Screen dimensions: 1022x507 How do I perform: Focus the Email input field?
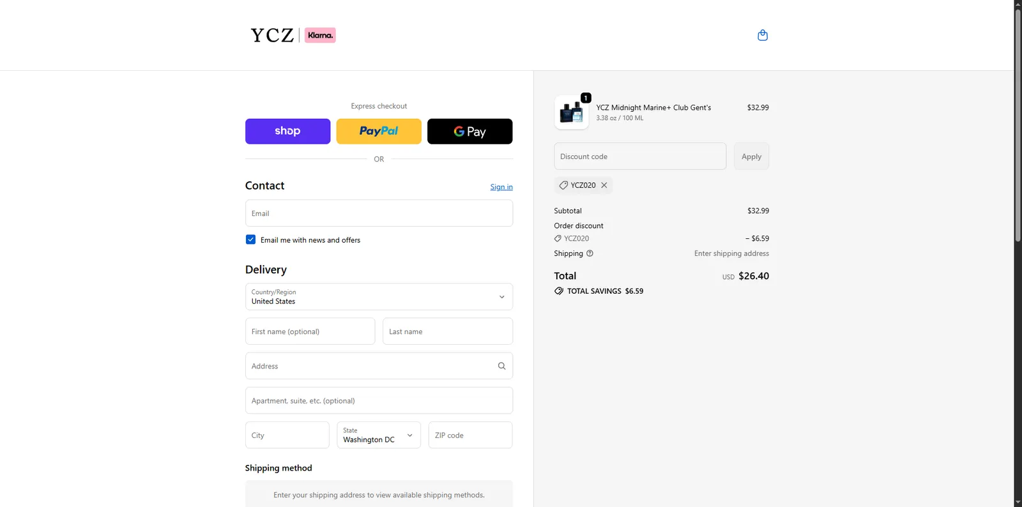click(379, 213)
